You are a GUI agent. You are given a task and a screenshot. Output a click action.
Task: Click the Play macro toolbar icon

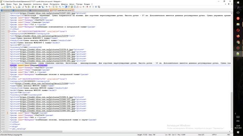pyautogui.click(x=93, y=7)
